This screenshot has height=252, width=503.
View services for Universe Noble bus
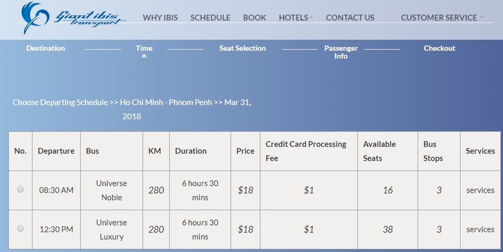coord(480,190)
